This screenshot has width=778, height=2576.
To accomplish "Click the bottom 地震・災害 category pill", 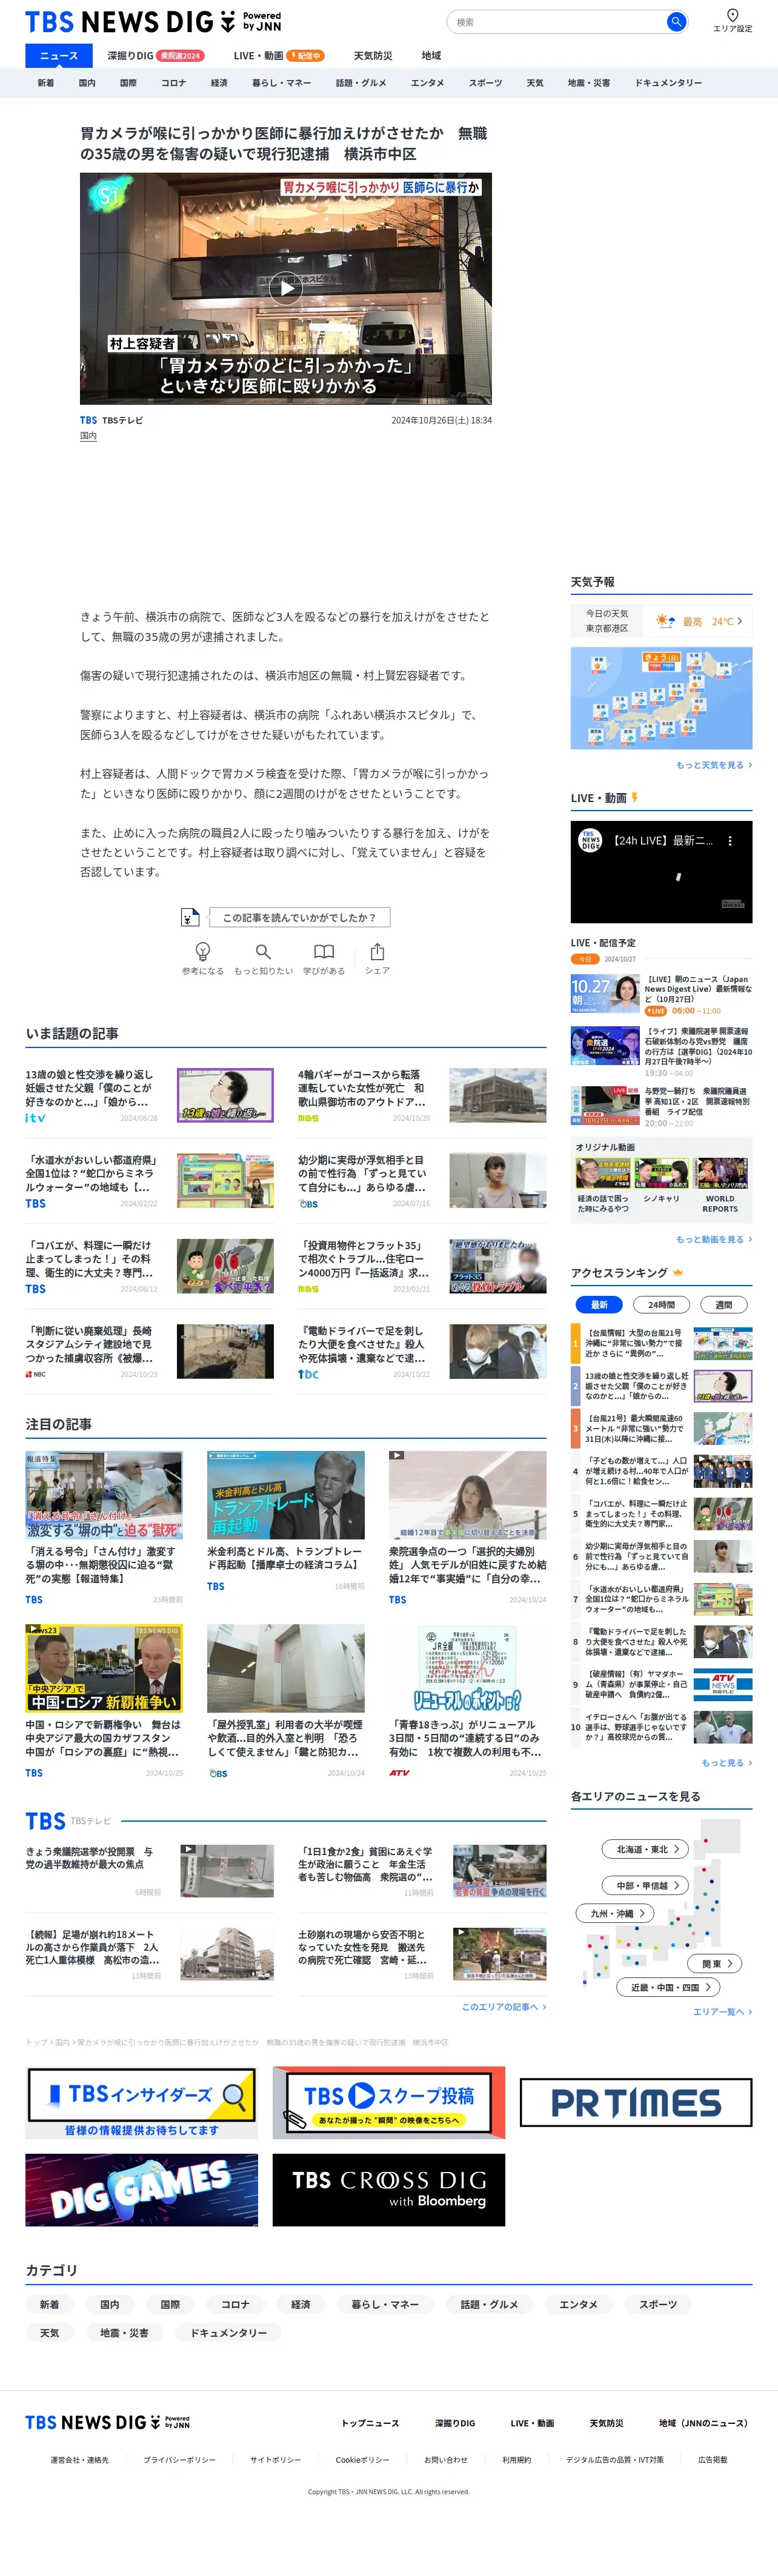I will pos(124,2333).
